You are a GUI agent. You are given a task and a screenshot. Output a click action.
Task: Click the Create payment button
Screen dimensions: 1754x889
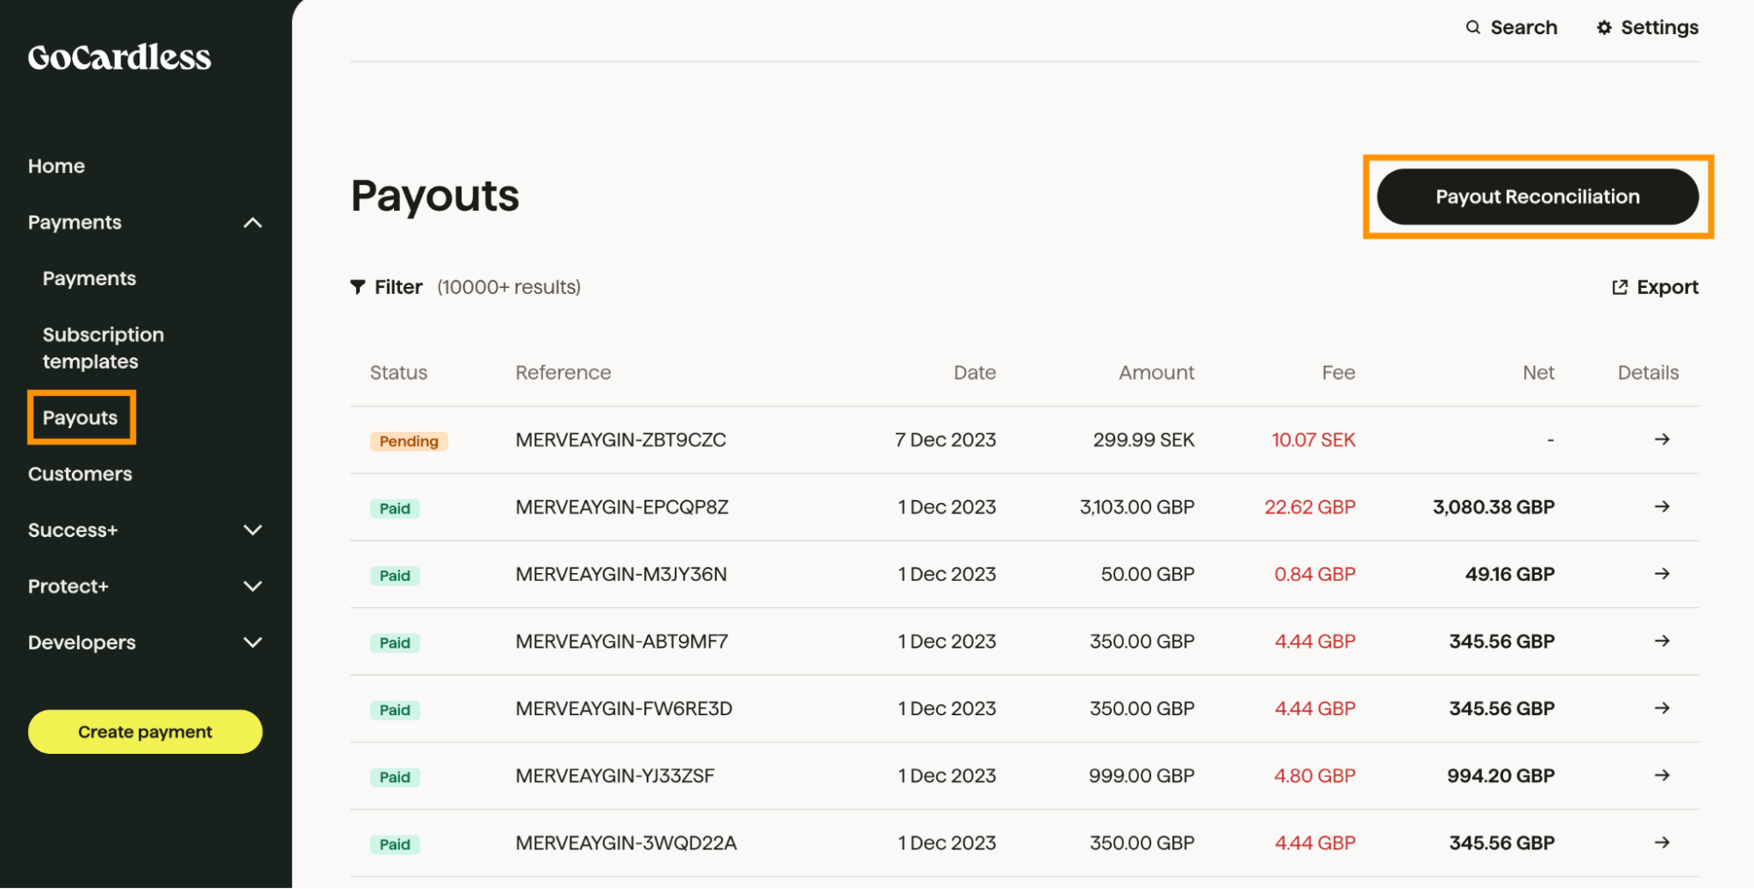(x=145, y=731)
